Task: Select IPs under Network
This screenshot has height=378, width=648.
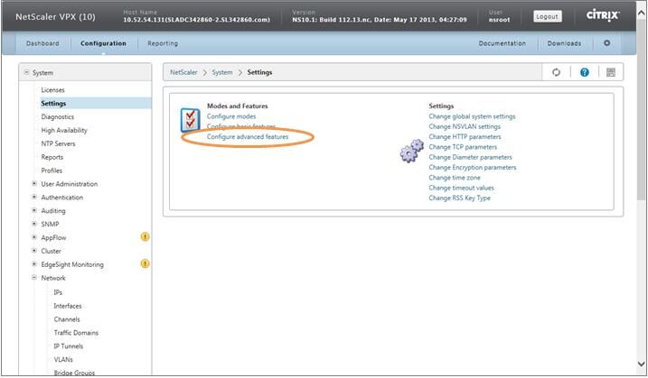Action: coord(58,292)
